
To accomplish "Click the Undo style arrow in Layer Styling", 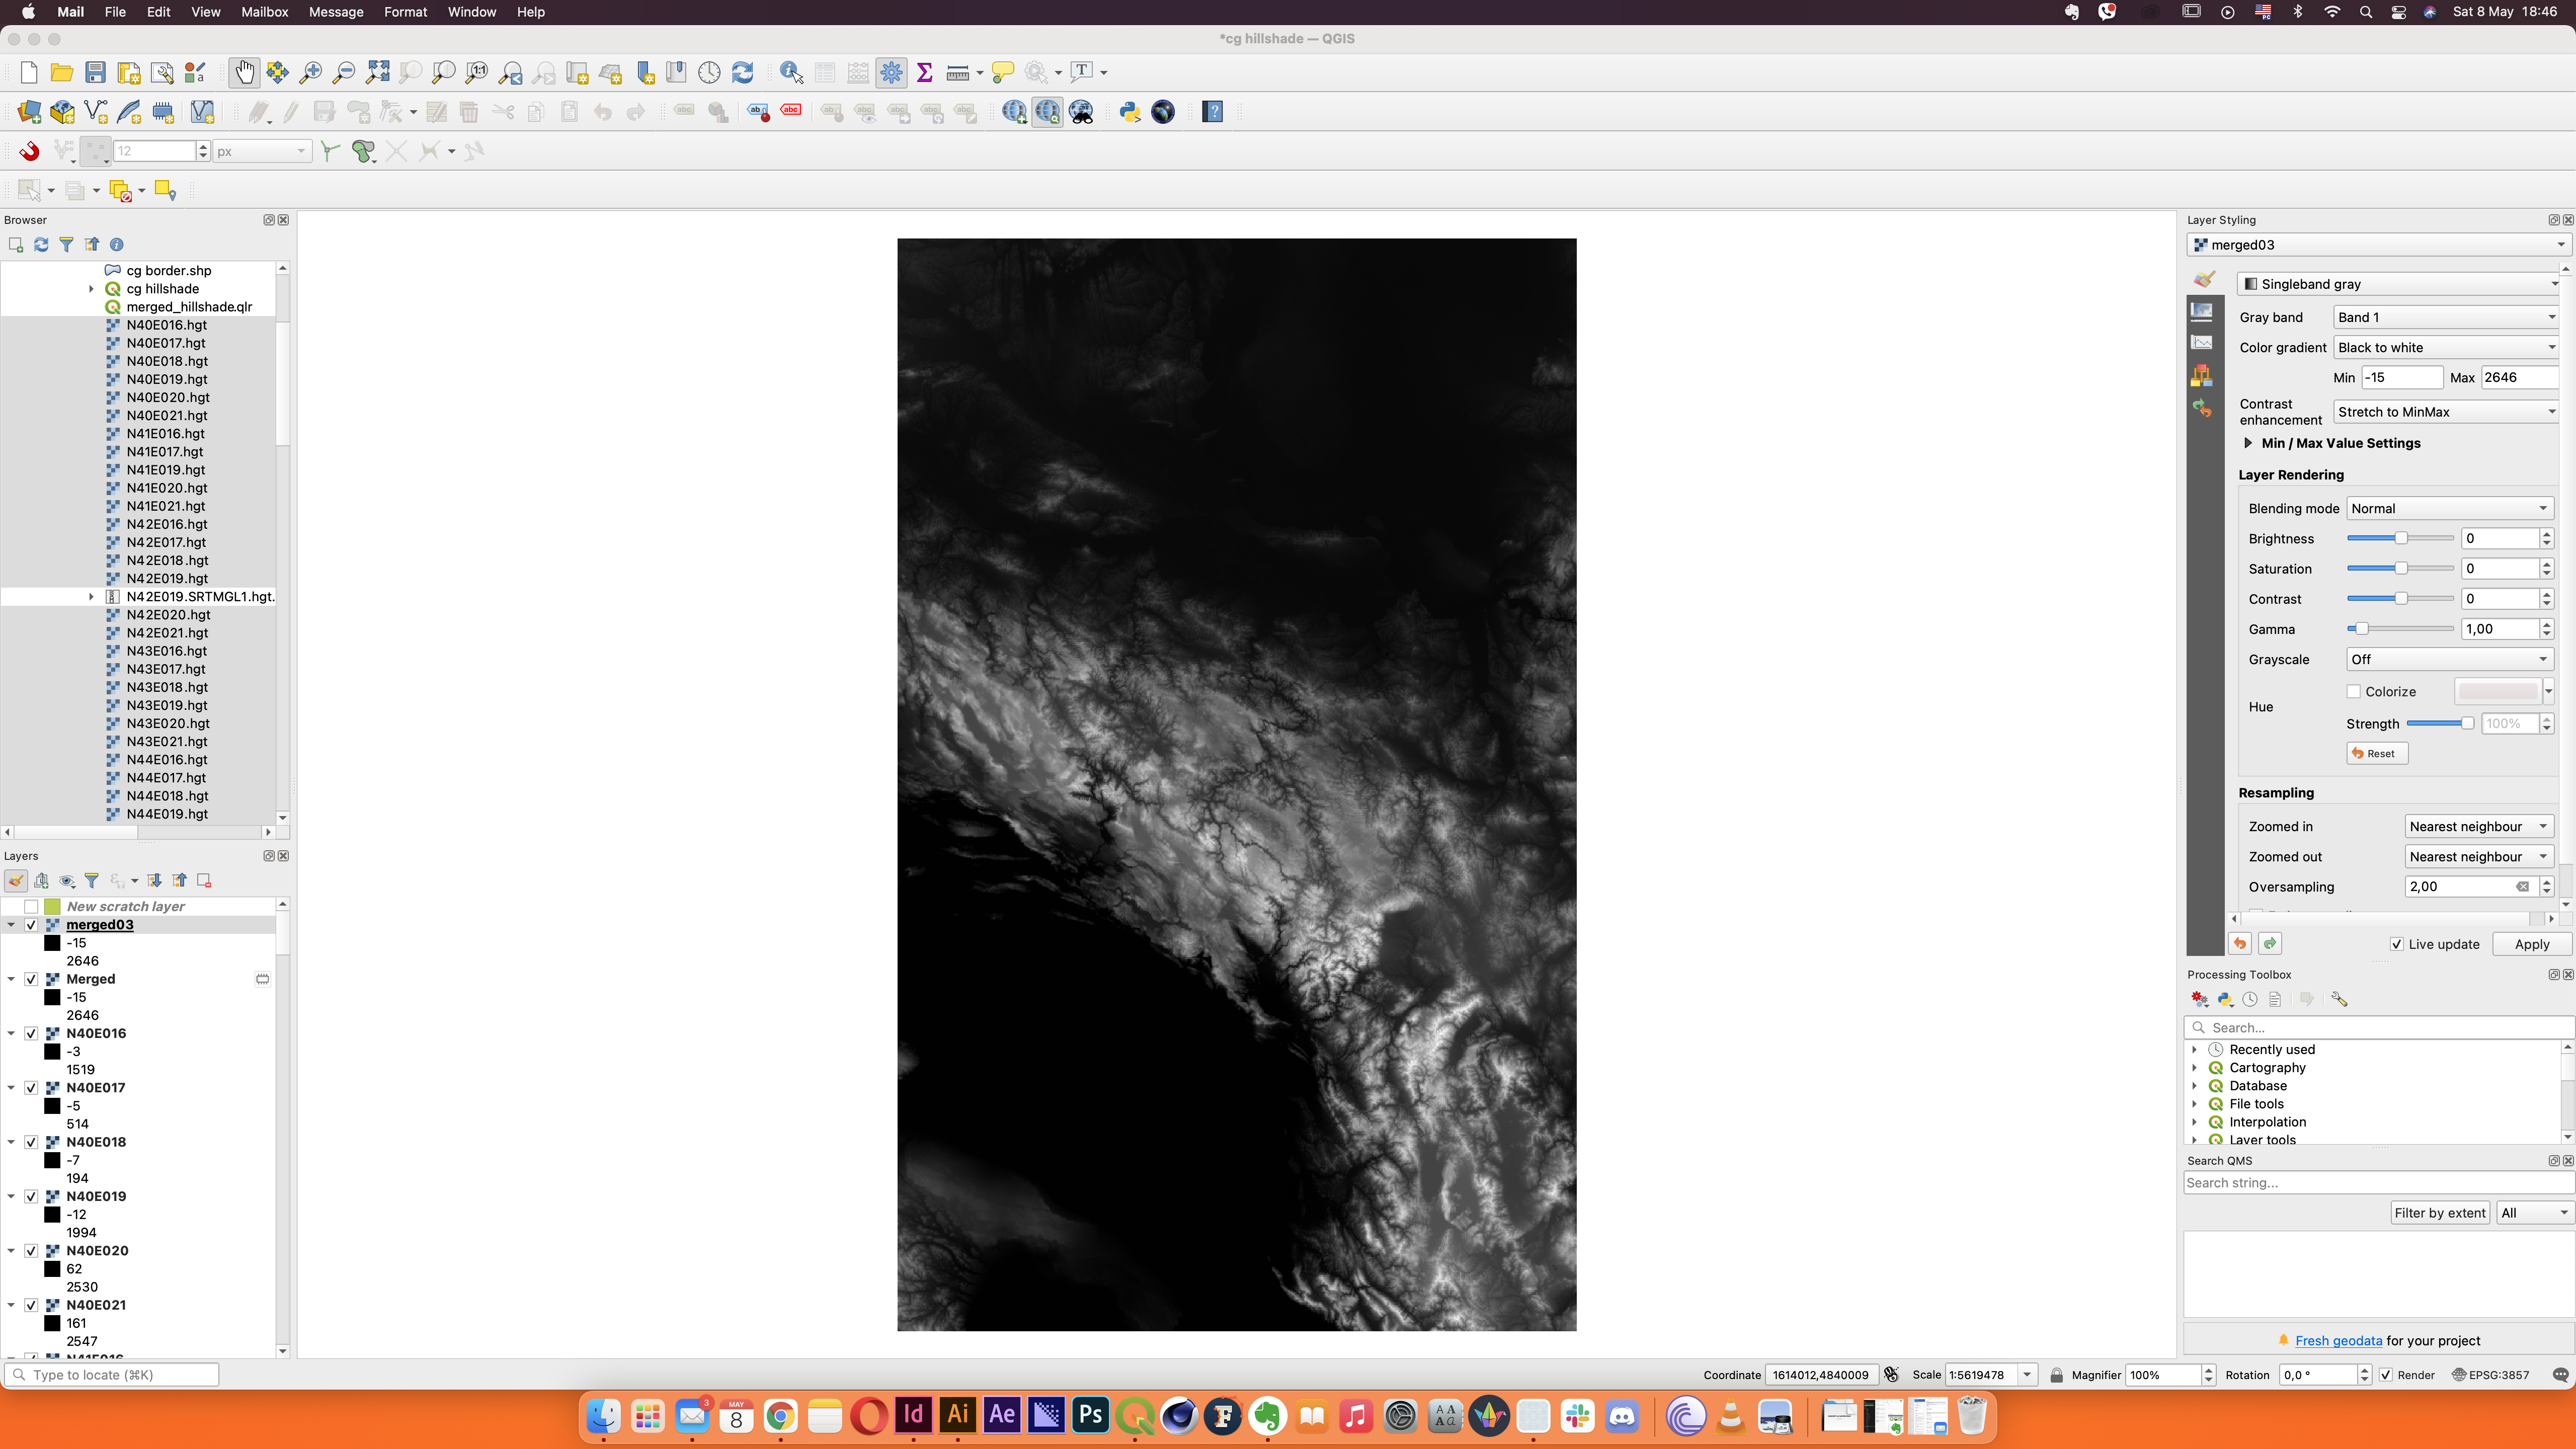I will (2240, 943).
